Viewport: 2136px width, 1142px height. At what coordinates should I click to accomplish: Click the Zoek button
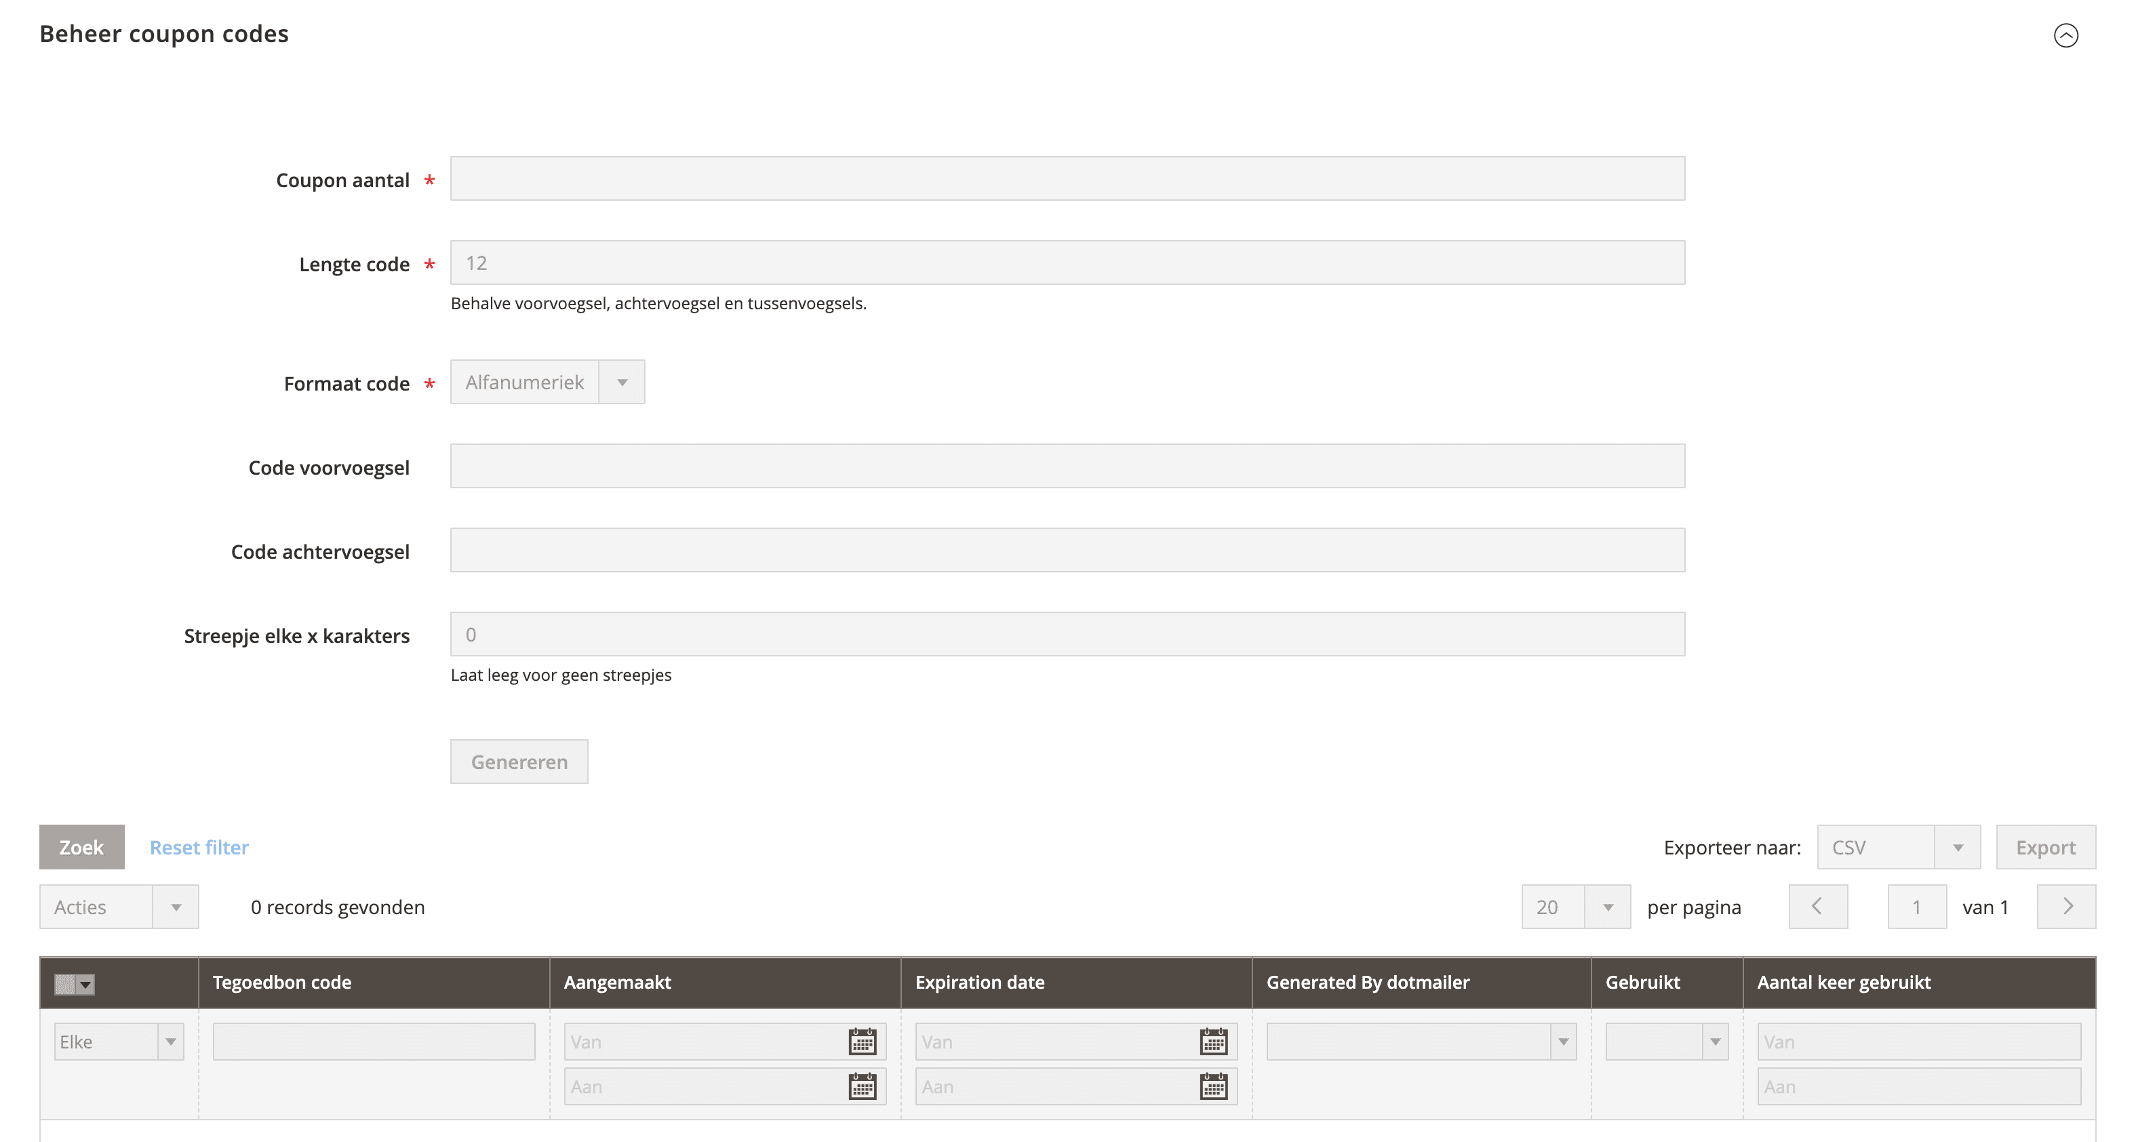pyautogui.click(x=81, y=847)
